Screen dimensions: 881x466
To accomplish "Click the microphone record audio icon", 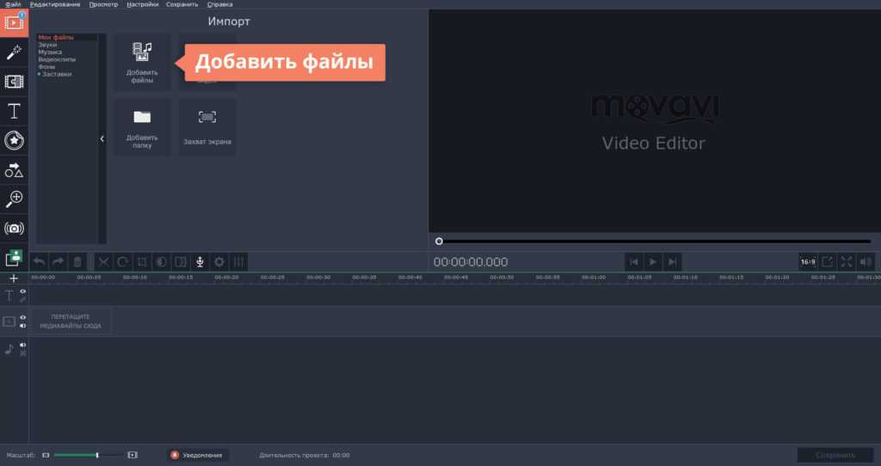I will pyautogui.click(x=200, y=262).
